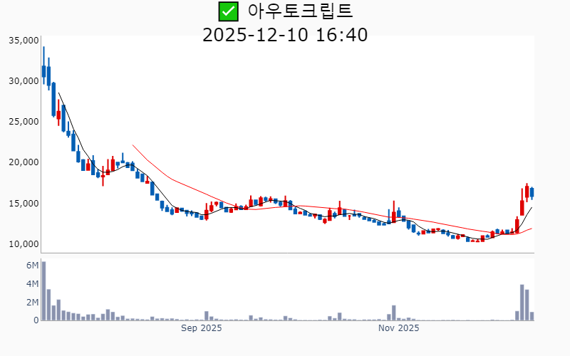570x356 pixels.
Task: Select the chart title 아우토크립트
Action: (x=300, y=11)
